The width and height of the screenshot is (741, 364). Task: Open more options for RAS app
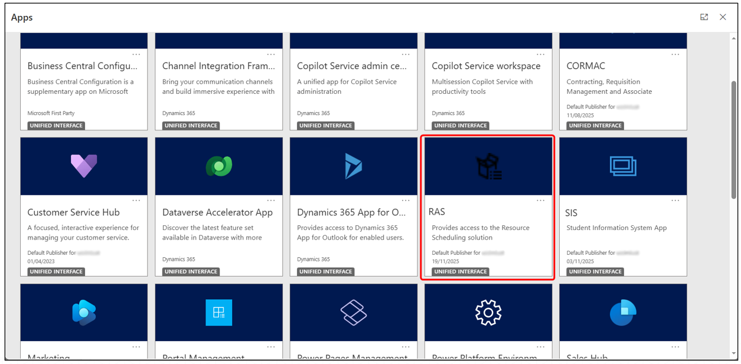pos(540,201)
